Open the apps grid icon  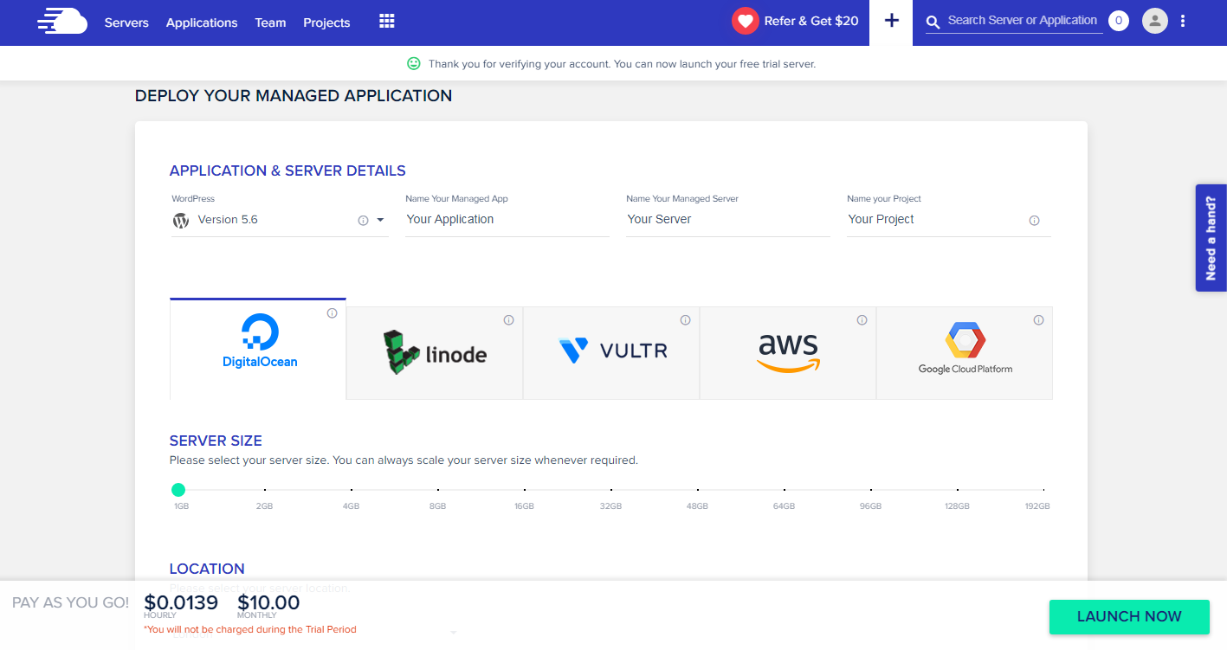tap(387, 22)
